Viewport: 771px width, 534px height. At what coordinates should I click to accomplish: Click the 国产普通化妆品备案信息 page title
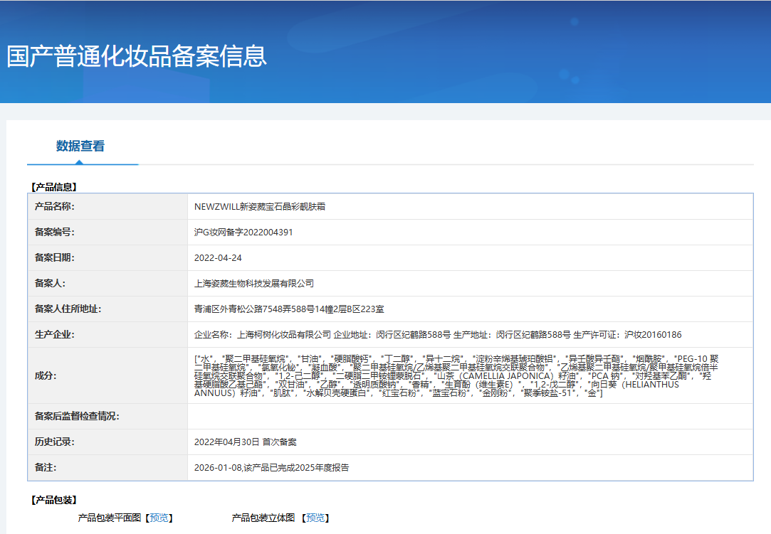[x=137, y=56]
